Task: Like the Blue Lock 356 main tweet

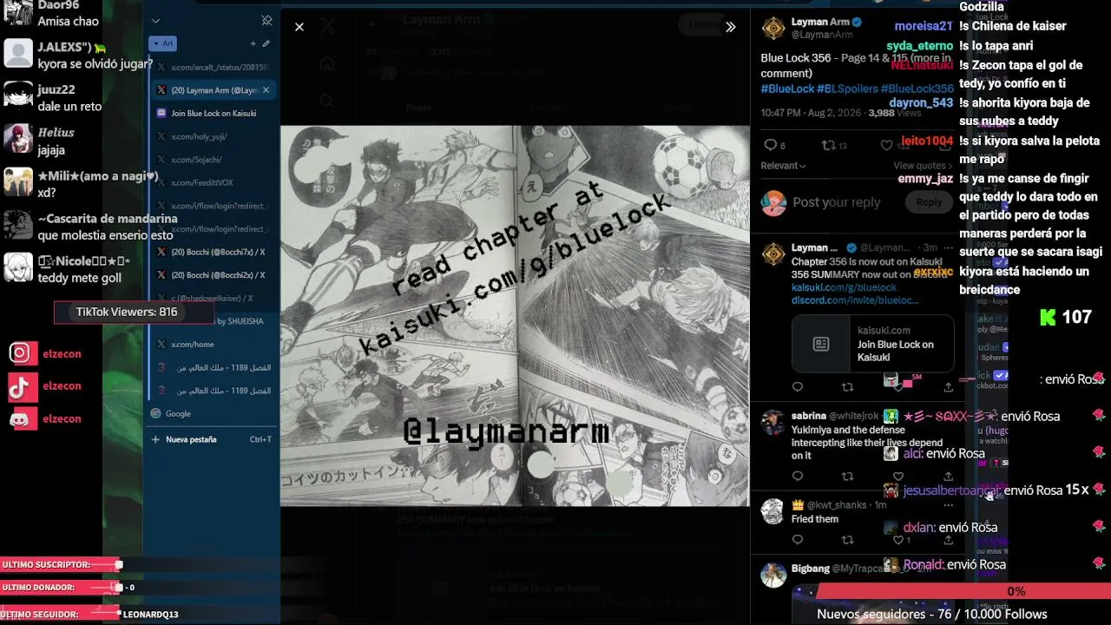Action: click(887, 146)
